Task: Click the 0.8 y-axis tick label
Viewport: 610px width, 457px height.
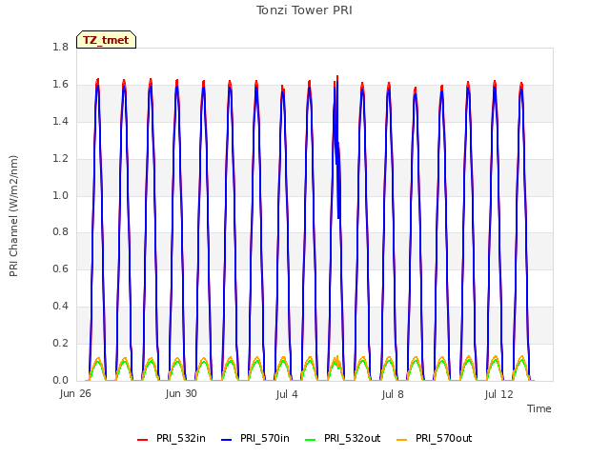Action: click(60, 232)
